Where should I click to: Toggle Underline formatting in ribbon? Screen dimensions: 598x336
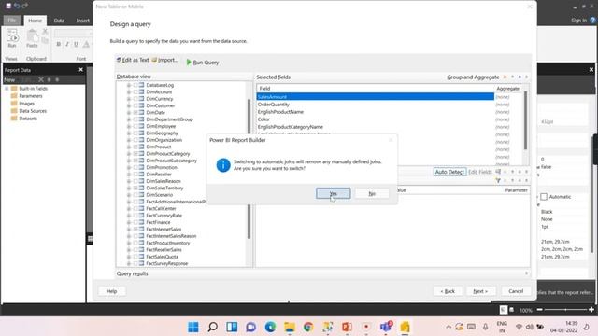pos(76,44)
